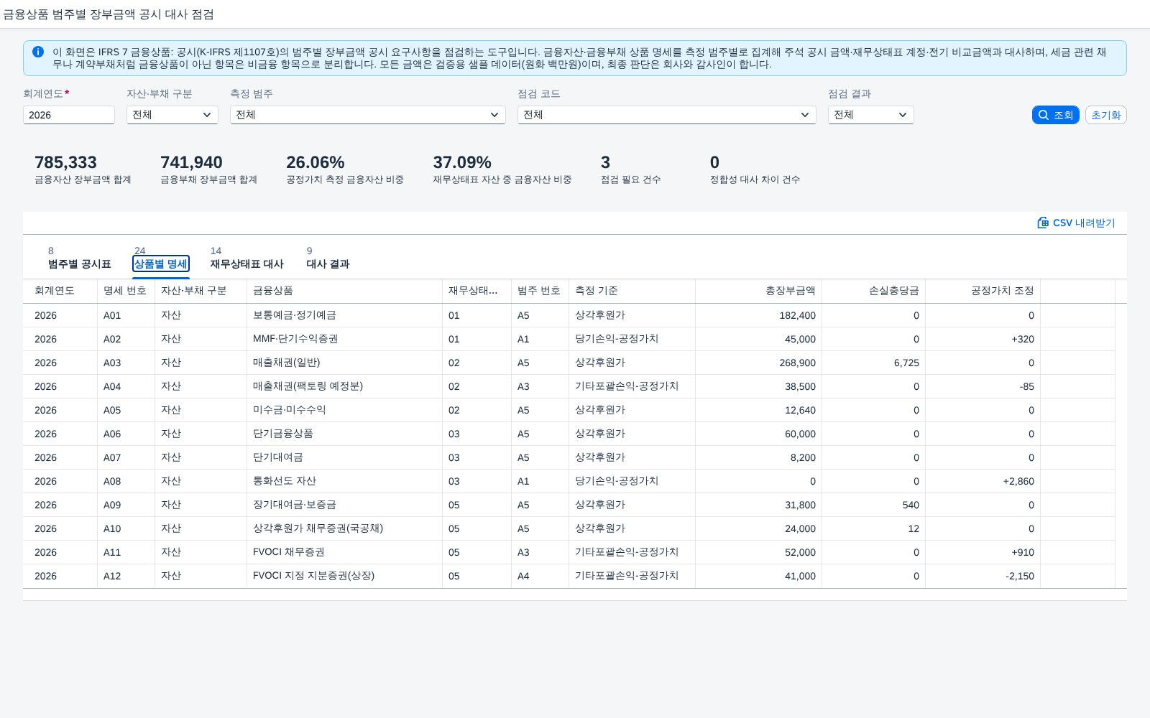
Task: Click the CSV 내려받기 link
Action: 1076,223
